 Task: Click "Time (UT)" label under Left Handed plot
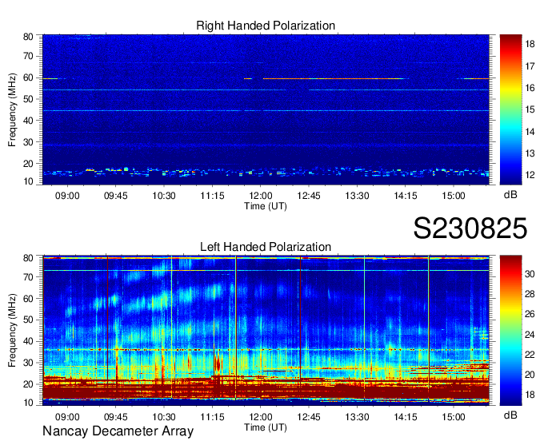(x=266, y=427)
